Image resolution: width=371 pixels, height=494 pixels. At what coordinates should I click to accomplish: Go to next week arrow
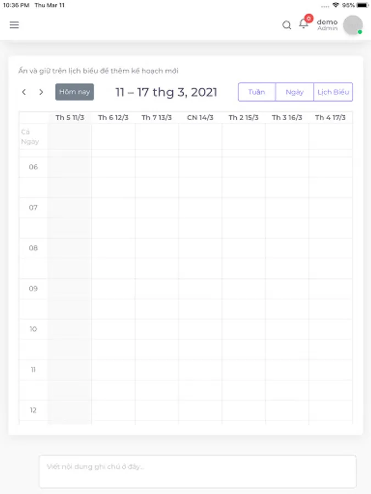(x=41, y=92)
